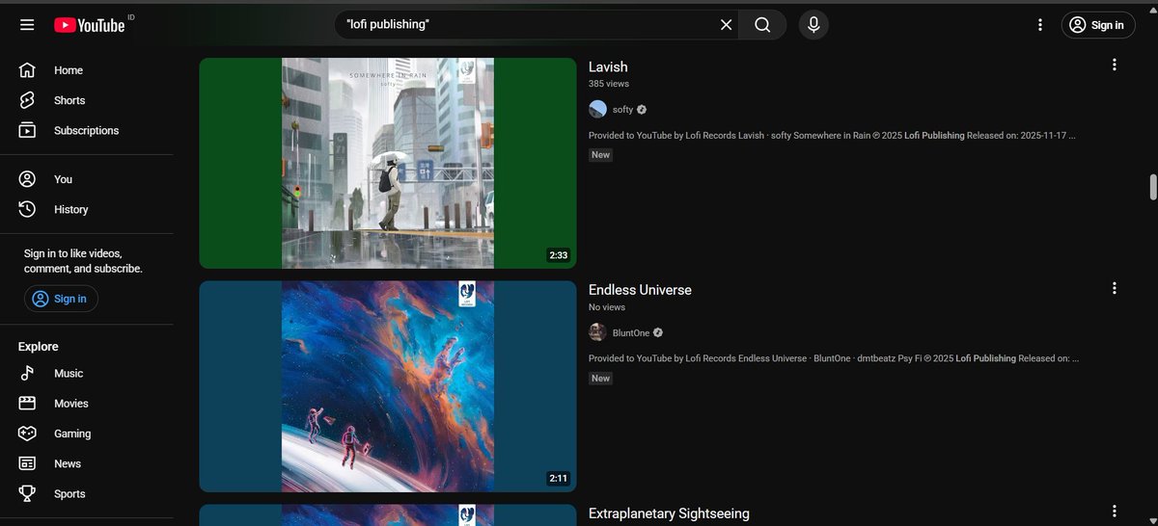Open more actions menu for Lavish

coord(1115,65)
